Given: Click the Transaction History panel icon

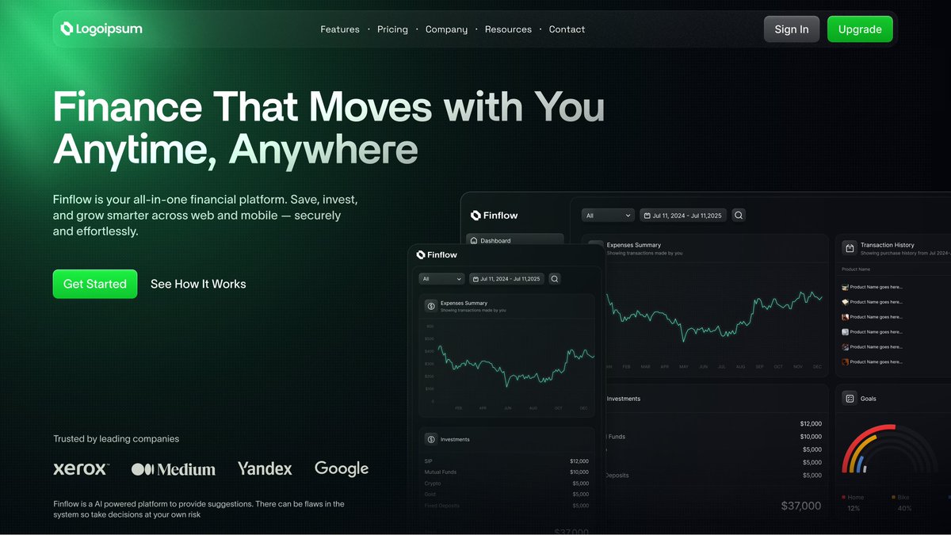Looking at the screenshot, I should 850,248.
